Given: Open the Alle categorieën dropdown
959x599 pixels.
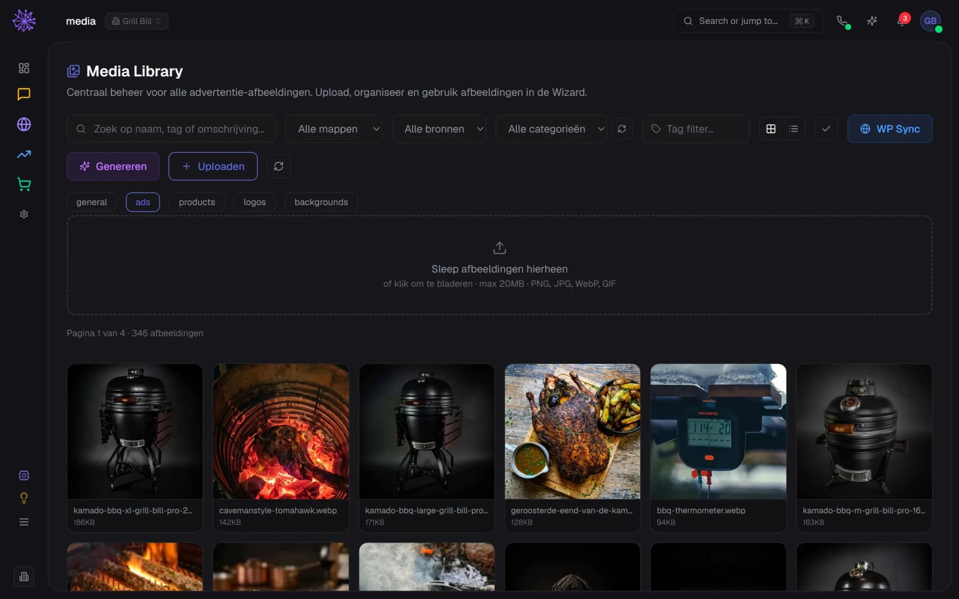Looking at the screenshot, I should 551,129.
